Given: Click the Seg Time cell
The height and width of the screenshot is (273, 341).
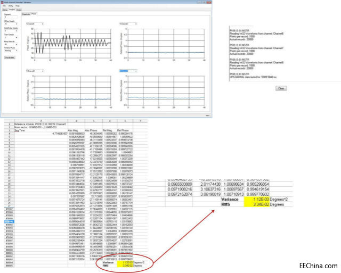Looking at the screenshot, I should (x=41, y=130).
